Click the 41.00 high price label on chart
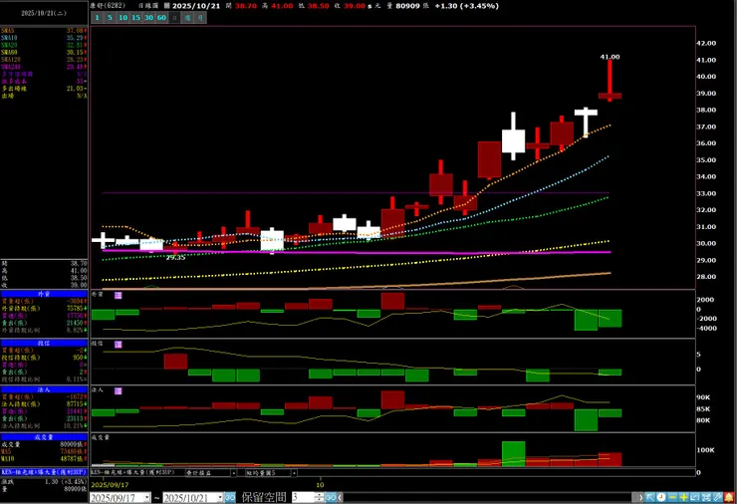Viewport: 737px width, 504px height. 610,57
